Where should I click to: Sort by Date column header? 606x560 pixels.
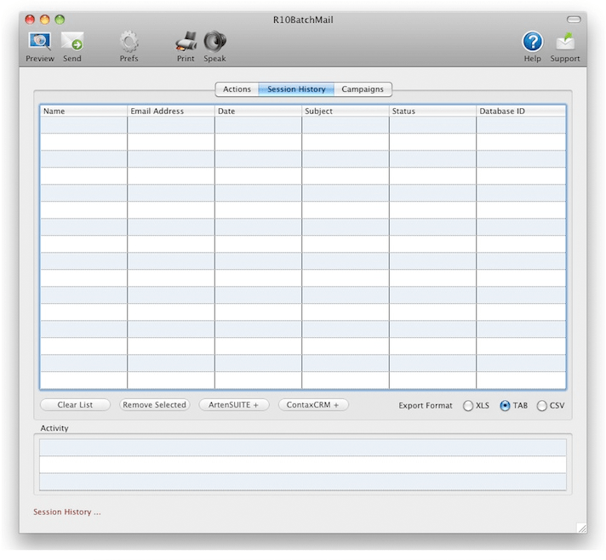click(x=258, y=111)
